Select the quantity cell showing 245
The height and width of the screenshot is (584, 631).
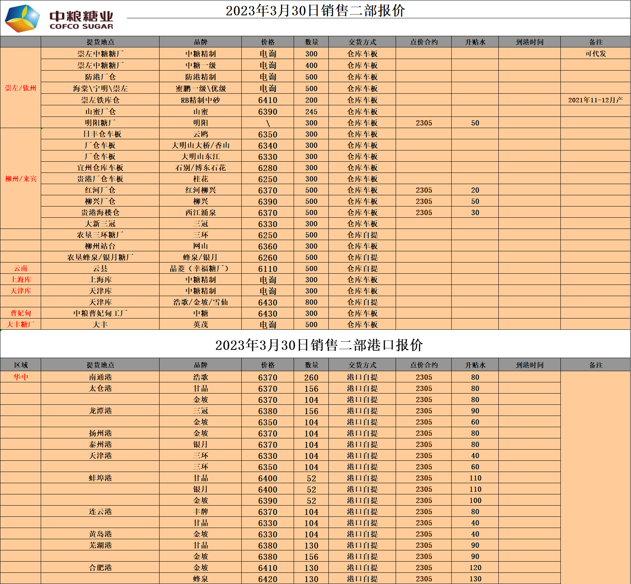tap(311, 112)
